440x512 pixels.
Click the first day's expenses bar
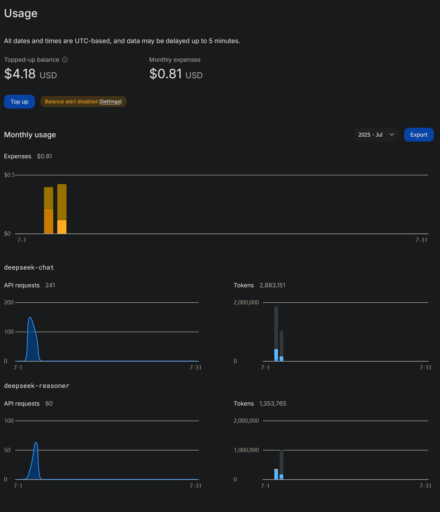tap(49, 210)
